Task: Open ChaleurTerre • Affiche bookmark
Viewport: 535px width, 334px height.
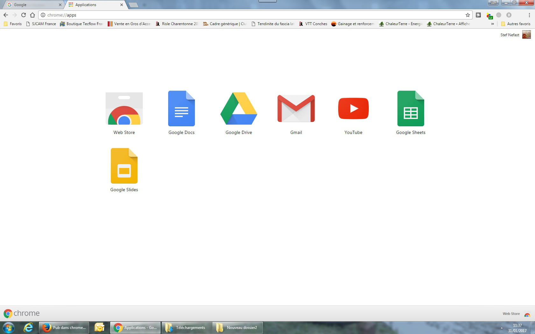Action: pyautogui.click(x=448, y=24)
